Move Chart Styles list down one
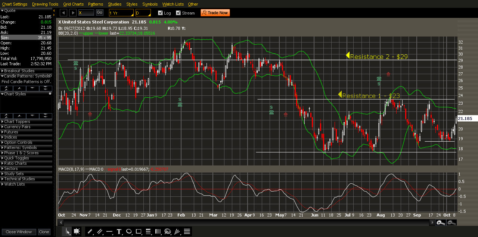Image resolution: width=478 pixels, height=237 pixels. pos(32,116)
